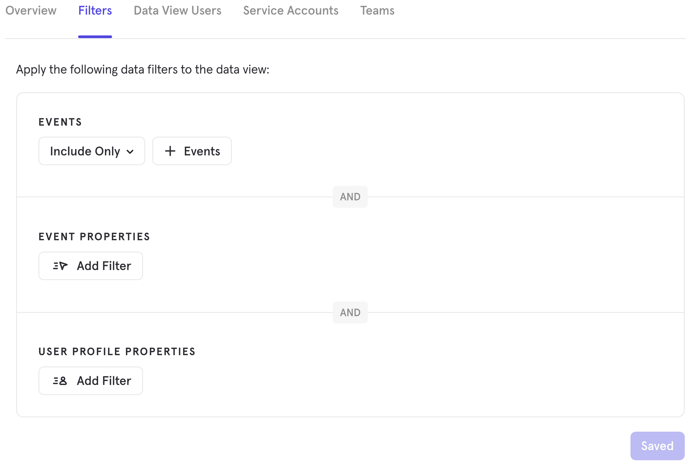Add Filter under User Profile Properties

click(104, 381)
